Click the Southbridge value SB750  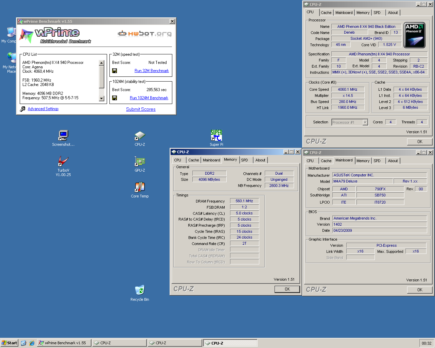click(380, 195)
